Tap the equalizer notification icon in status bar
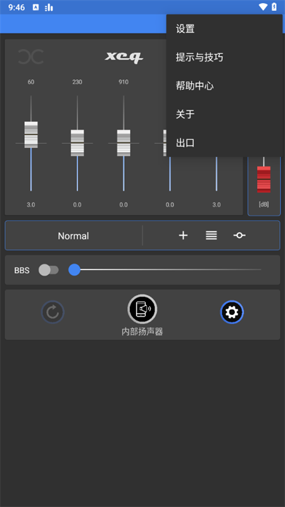The width and height of the screenshot is (285, 507). click(49, 8)
